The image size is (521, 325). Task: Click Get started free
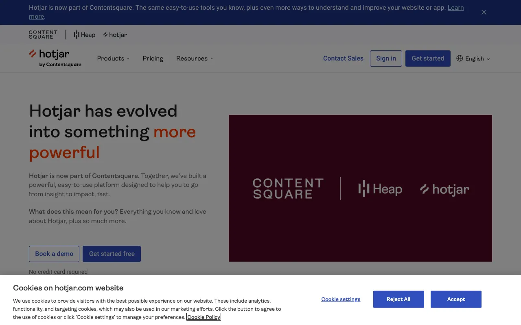112,253
